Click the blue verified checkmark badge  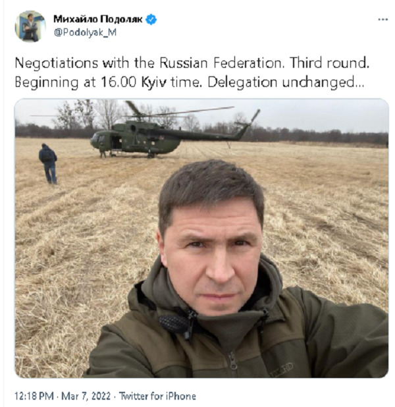pyautogui.click(x=151, y=20)
